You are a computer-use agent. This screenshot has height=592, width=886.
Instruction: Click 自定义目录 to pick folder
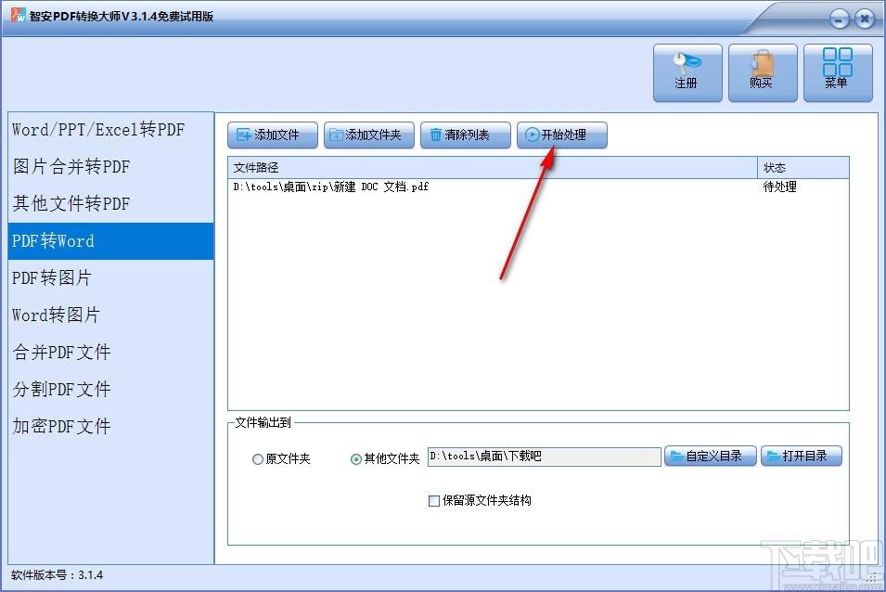coord(711,456)
